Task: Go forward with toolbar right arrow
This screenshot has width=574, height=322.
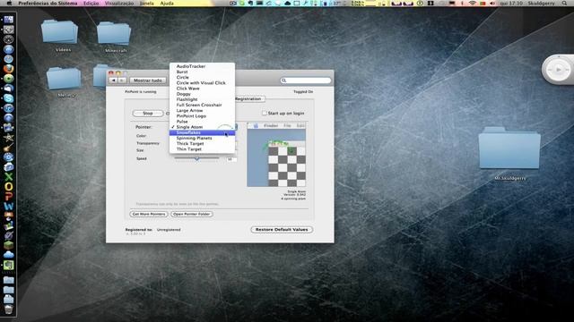Action: point(122,80)
